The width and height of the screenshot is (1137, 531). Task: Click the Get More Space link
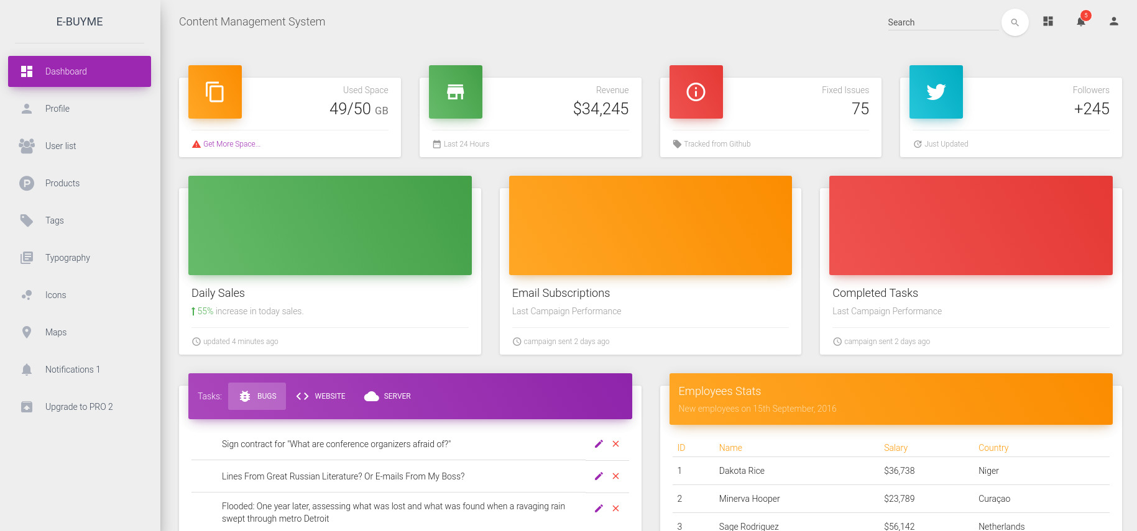(x=231, y=144)
